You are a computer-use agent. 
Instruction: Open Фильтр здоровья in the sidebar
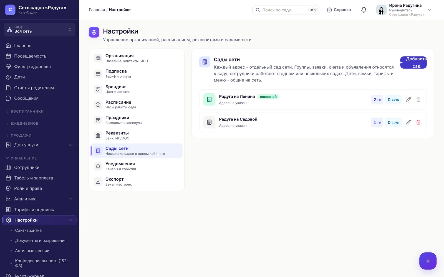(39, 66)
